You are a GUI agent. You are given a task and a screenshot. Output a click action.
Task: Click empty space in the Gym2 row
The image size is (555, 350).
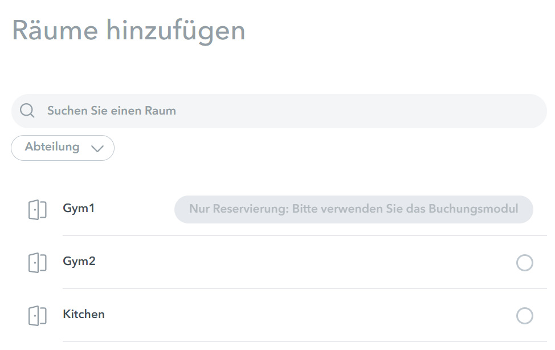click(304, 262)
